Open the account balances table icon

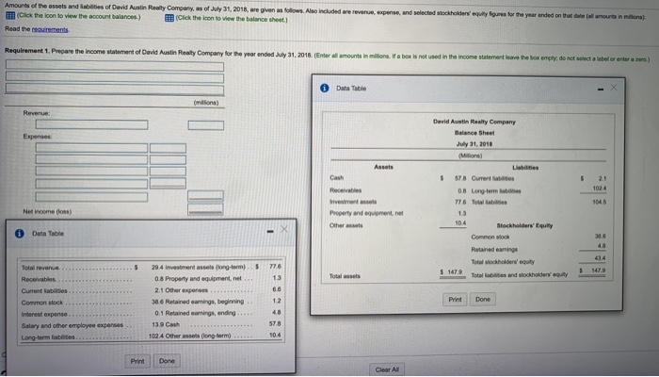[10, 16]
